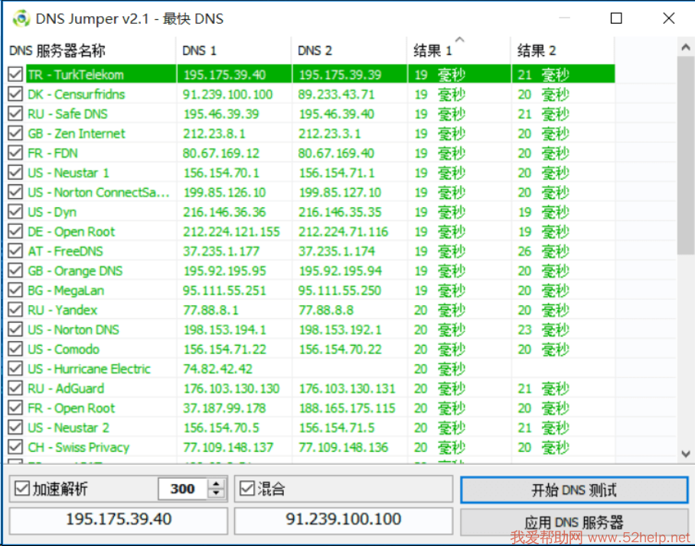
Task: Sort by DNS 服务器名称 column header
Action: (x=90, y=50)
